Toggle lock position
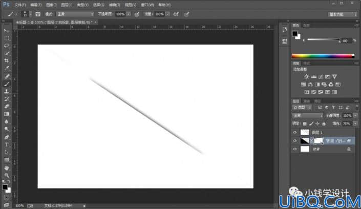Image resolution: width=361 pixels, height=209 pixels. pos(317,124)
